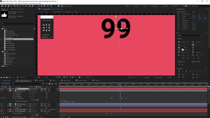Open the font family dropdown

coord(189,36)
